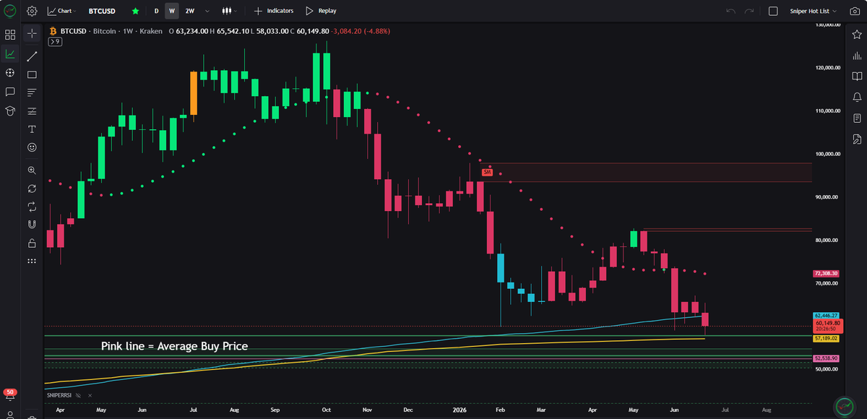Start bar Replay mode
867x419 pixels.
tap(321, 12)
